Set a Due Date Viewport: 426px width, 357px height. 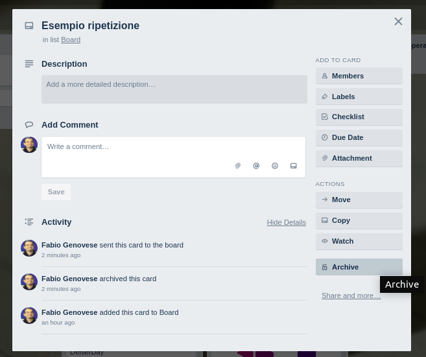click(x=359, y=138)
